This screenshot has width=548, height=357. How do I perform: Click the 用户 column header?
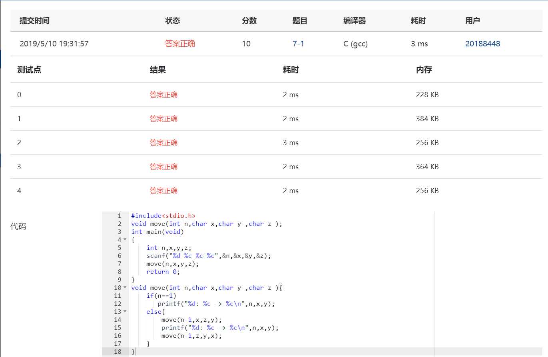(472, 21)
